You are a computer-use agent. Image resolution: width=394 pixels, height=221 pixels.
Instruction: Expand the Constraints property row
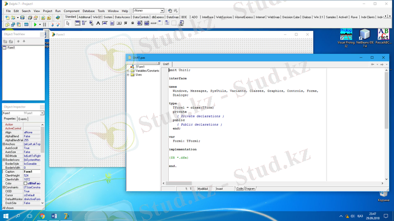coord(4,187)
